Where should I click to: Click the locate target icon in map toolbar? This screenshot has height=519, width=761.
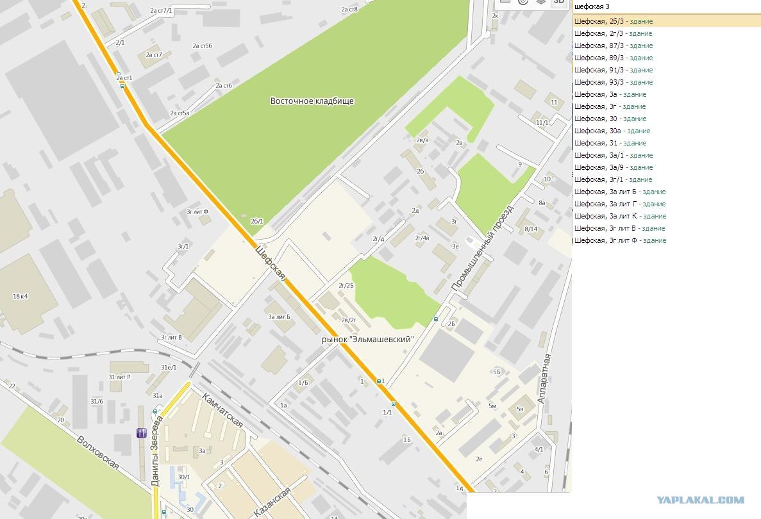523,2
